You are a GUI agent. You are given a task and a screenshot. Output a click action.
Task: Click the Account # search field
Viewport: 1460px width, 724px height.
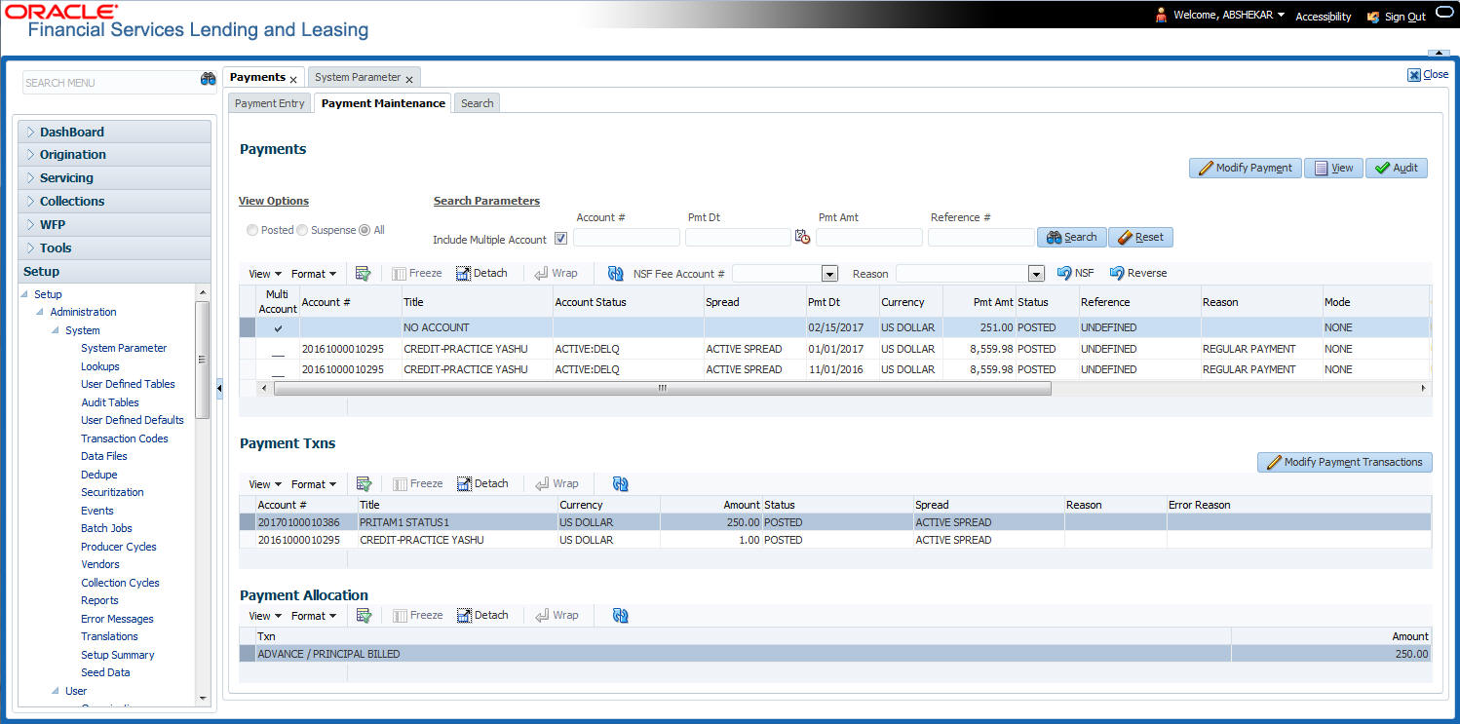pyautogui.click(x=627, y=238)
